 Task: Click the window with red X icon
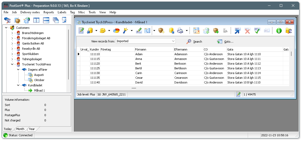(x=247, y=31)
